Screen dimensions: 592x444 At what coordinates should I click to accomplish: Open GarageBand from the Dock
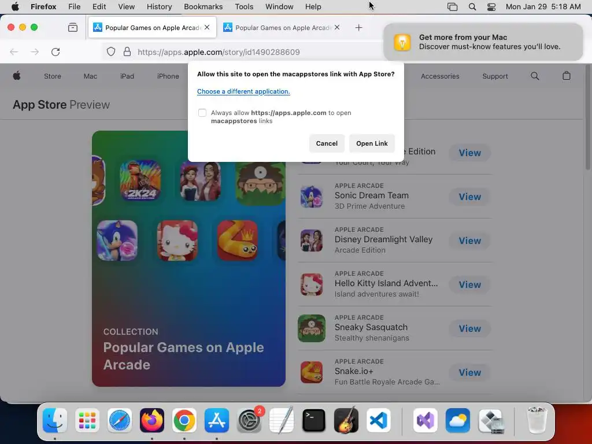click(x=346, y=420)
